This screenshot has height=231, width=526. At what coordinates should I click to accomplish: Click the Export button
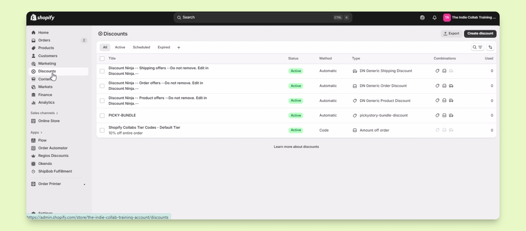451,34
